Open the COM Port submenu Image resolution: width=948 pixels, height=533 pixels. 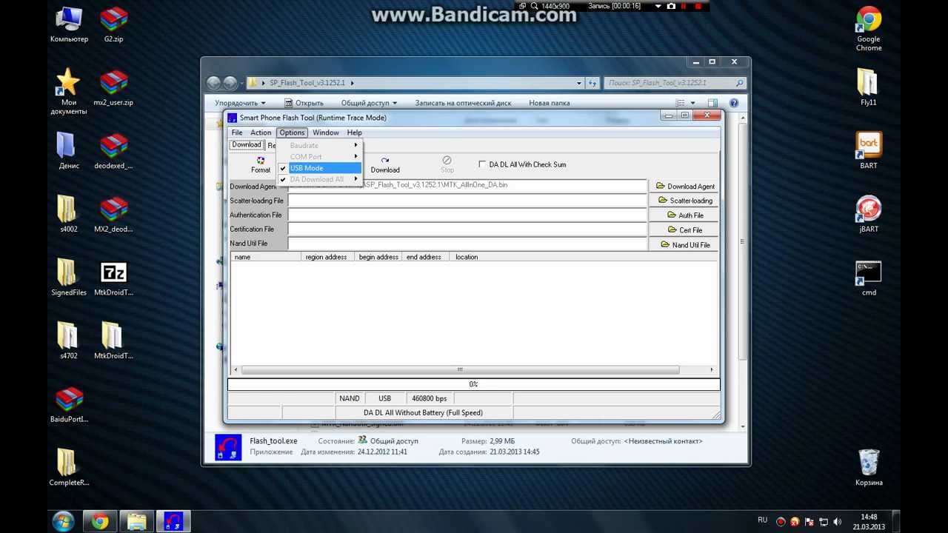coord(320,157)
